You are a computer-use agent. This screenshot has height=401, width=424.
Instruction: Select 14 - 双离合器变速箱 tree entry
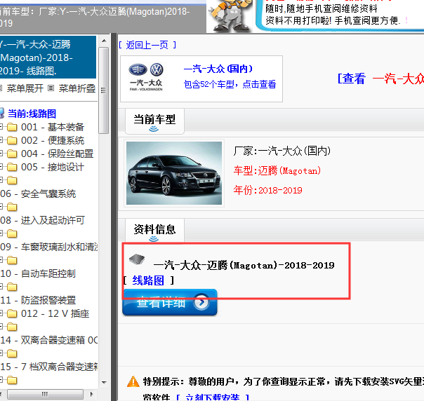tap(48, 340)
